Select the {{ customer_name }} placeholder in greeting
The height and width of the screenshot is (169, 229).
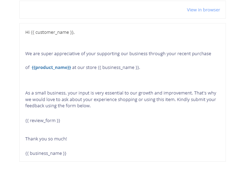(52, 32)
